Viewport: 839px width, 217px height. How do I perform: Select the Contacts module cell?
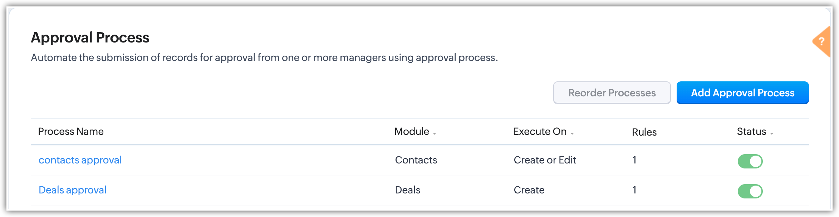click(416, 160)
